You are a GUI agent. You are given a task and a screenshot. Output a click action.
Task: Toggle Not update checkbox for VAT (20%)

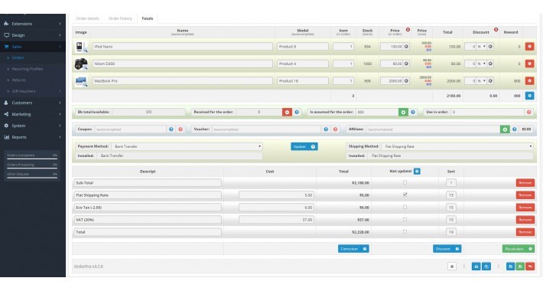[x=405, y=219]
